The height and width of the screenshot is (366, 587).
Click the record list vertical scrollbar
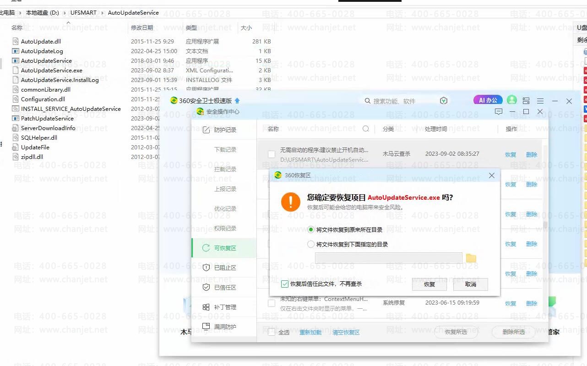point(545,224)
